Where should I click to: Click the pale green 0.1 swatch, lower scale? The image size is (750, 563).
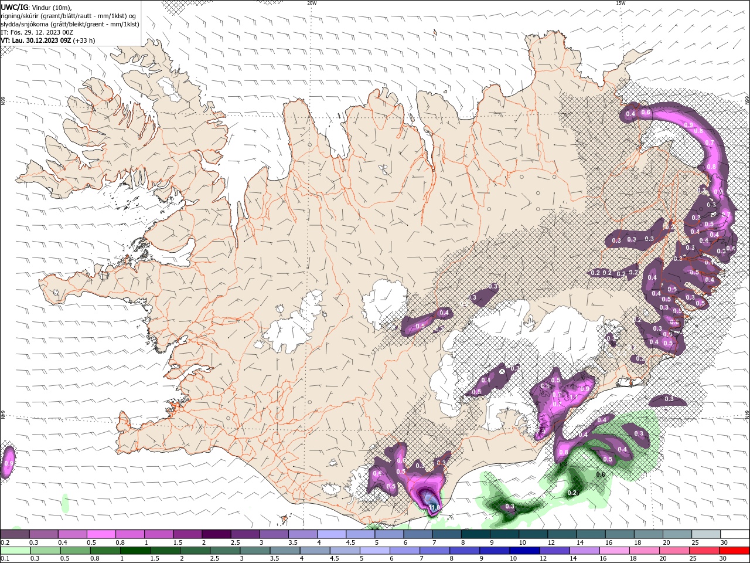15,551
